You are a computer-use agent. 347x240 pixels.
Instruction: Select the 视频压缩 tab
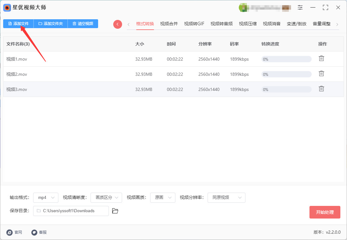[248, 24]
